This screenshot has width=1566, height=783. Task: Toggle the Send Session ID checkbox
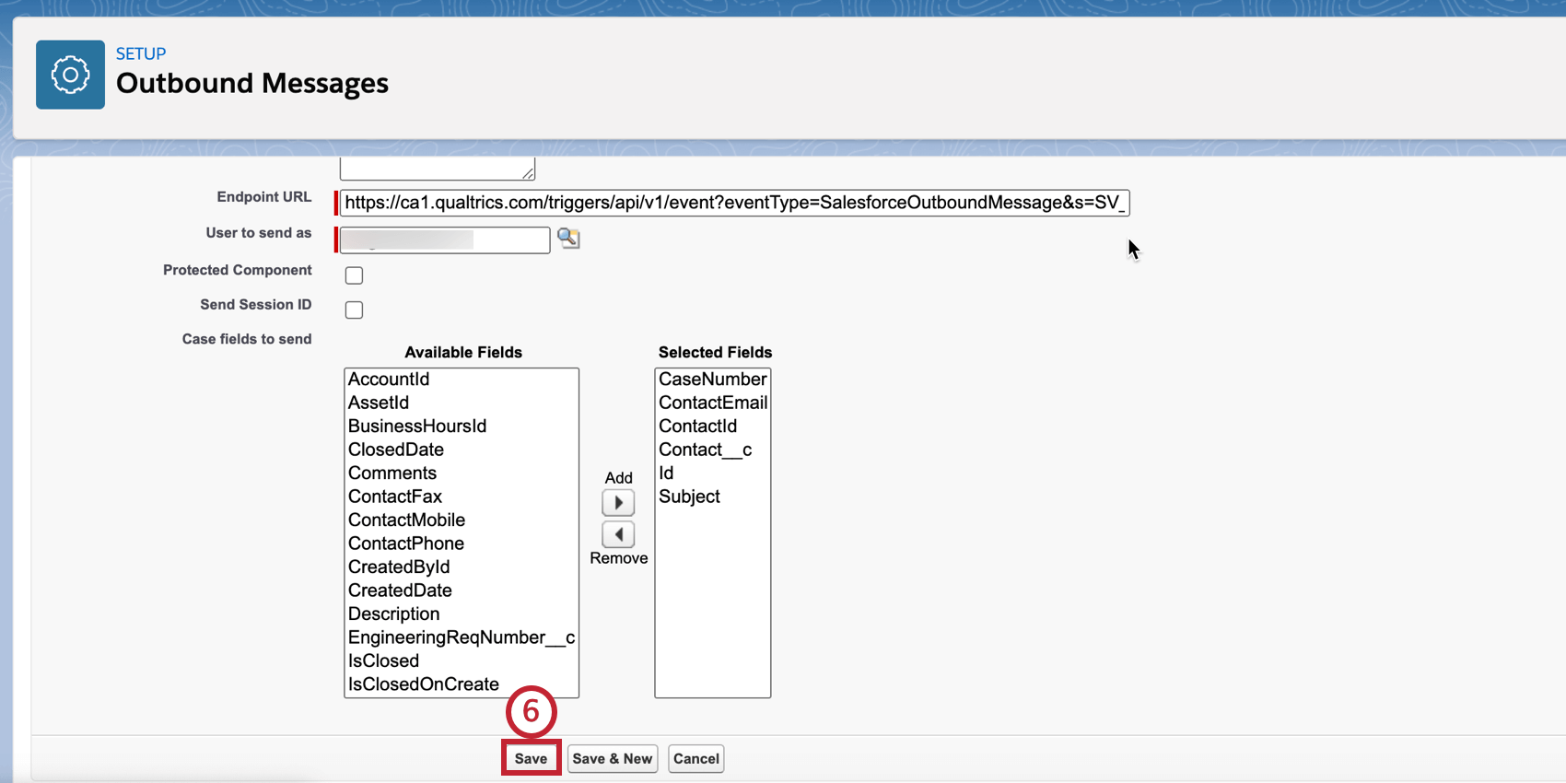click(354, 310)
